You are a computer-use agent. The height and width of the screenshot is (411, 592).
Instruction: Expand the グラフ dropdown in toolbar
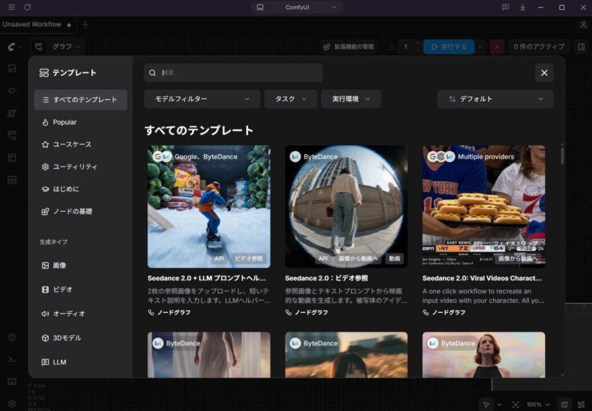77,47
